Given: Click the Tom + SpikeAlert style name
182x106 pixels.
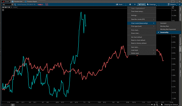Looking at the screenshot, I should click(138, 8).
